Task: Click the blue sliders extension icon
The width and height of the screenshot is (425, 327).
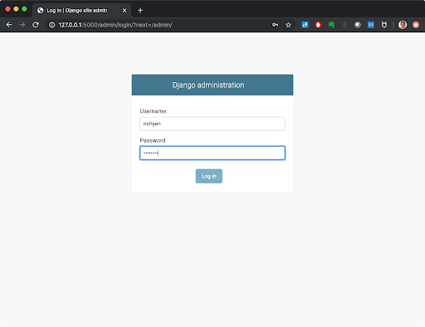Action: tap(371, 25)
